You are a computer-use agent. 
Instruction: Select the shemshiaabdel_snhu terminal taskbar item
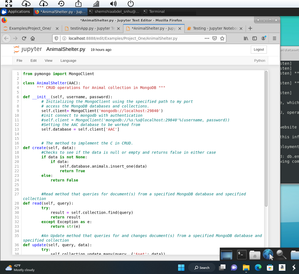tap(114, 12)
